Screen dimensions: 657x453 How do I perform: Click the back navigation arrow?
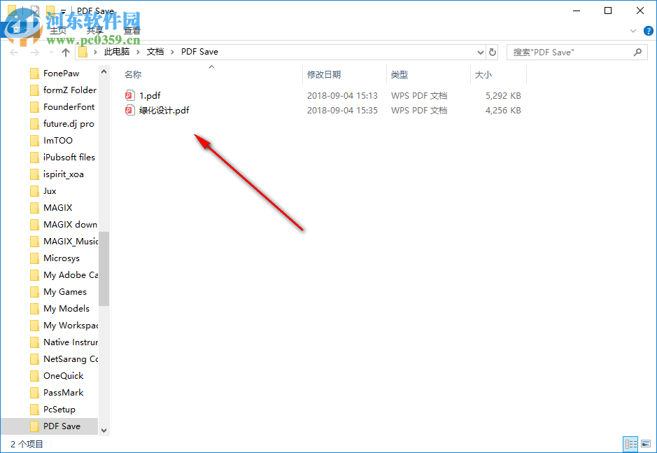[x=14, y=51]
